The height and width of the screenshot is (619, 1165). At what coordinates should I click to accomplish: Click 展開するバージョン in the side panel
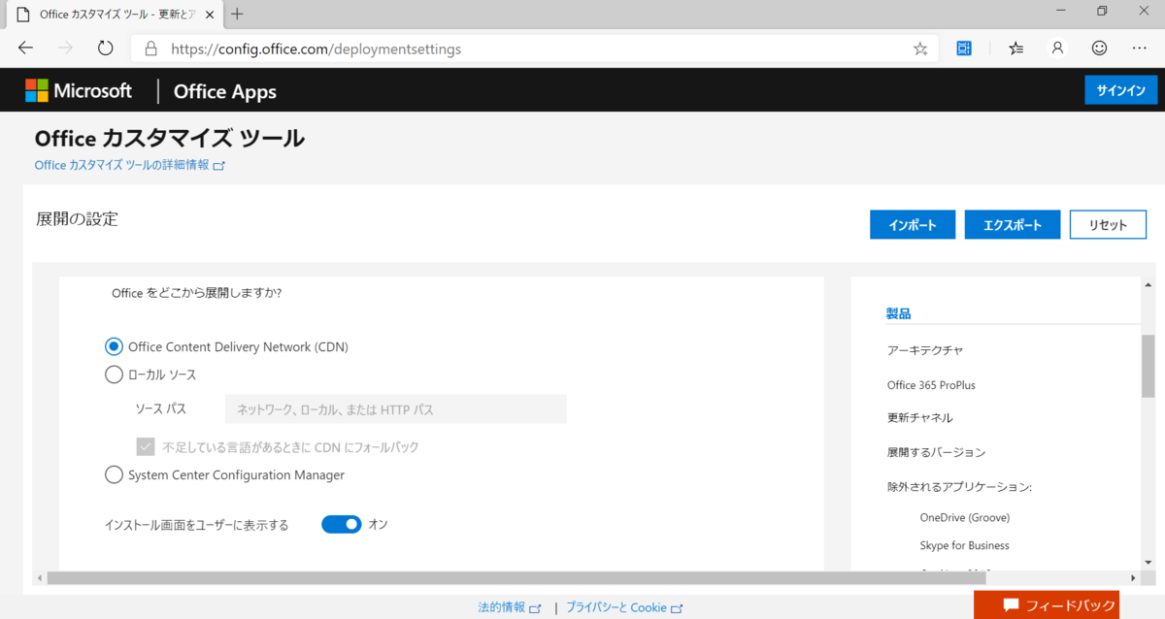click(x=936, y=452)
